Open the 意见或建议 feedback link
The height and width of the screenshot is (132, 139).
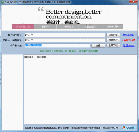[129, 35]
